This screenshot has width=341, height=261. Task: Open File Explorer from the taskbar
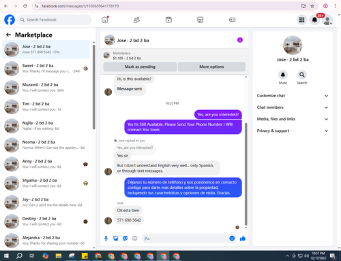[59, 256]
